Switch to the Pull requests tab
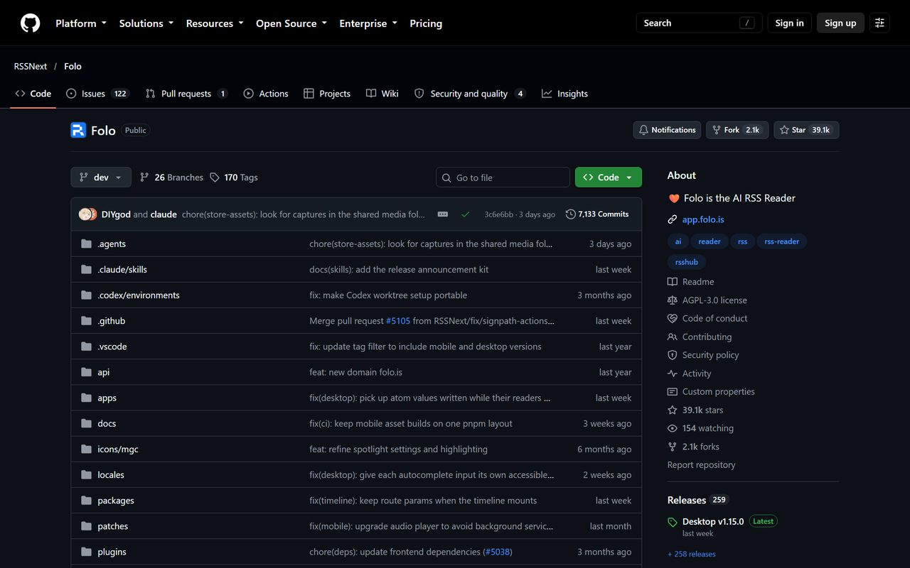The width and height of the screenshot is (910, 568). pyautogui.click(x=186, y=94)
